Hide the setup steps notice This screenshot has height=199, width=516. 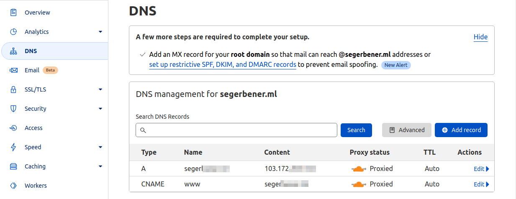pyautogui.click(x=480, y=37)
